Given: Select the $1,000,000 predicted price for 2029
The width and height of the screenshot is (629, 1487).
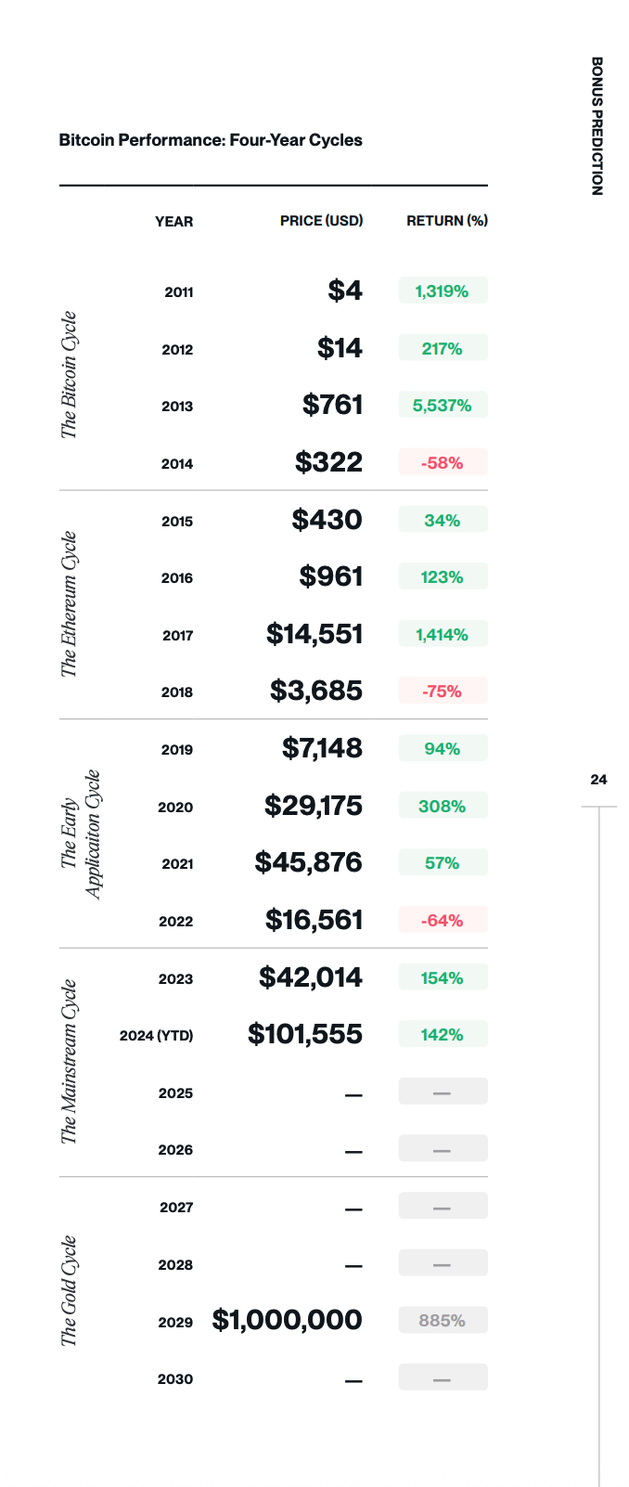Looking at the screenshot, I should click(x=288, y=1320).
